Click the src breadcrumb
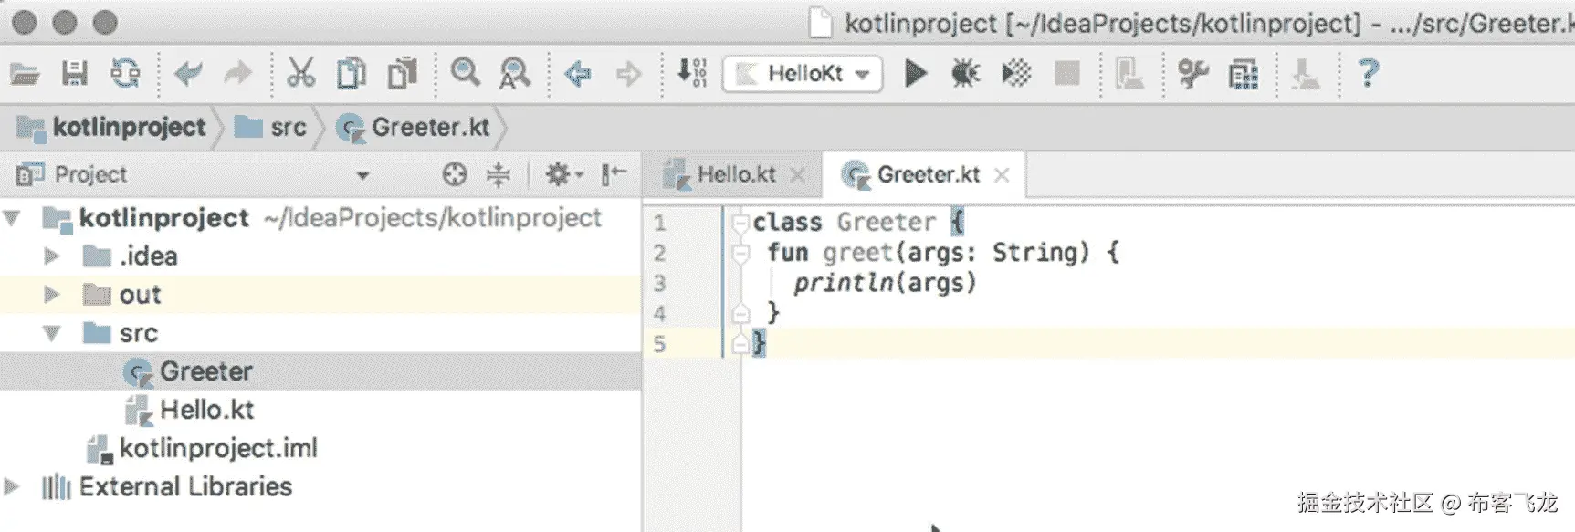 click(x=270, y=128)
